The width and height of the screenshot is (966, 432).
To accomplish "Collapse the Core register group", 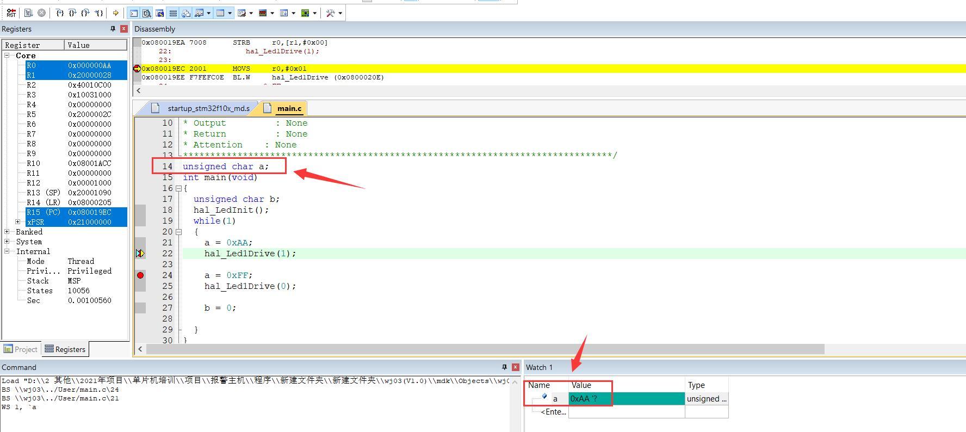I will point(7,55).
